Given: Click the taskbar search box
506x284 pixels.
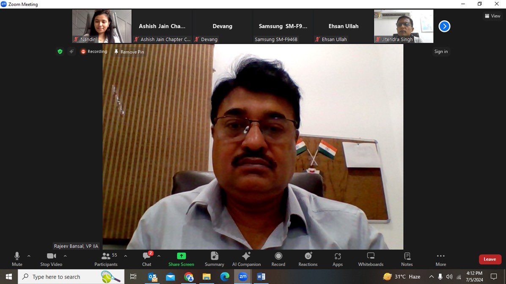Looking at the screenshot, I should 71,276.
